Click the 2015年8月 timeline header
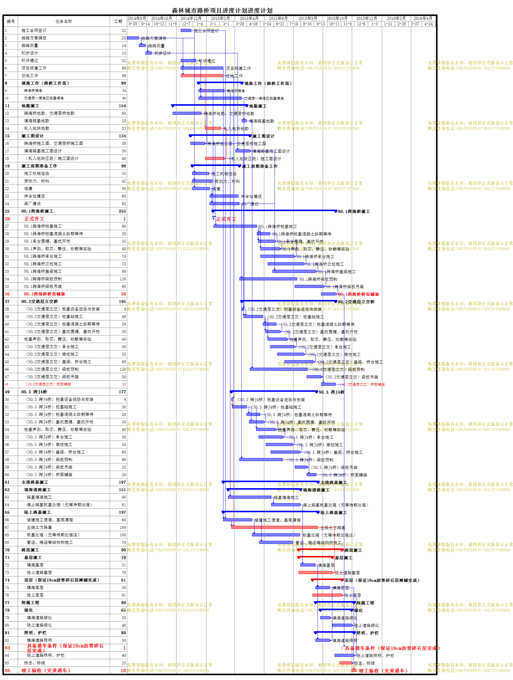 pos(308,18)
